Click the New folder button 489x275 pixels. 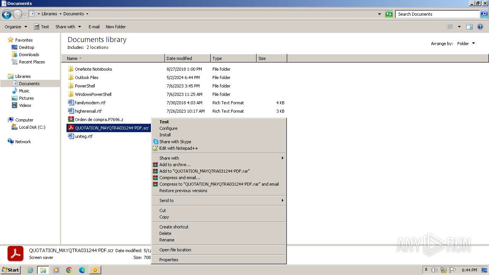116,27
